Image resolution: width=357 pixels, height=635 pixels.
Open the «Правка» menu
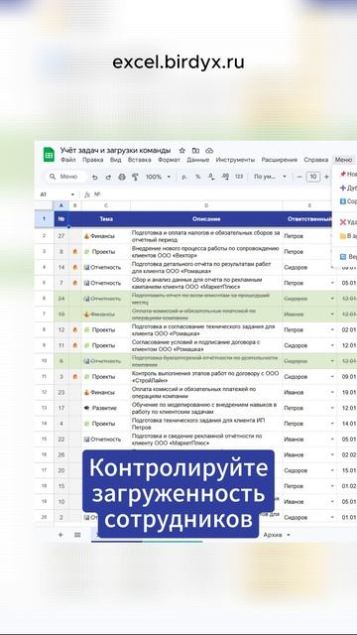pyautogui.click(x=92, y=160)
